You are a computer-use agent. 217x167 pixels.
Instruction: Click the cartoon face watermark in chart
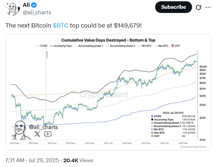point(19,129)
